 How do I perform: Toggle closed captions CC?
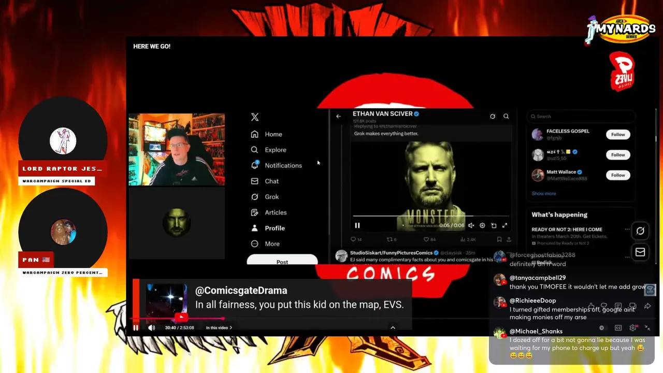click(x=618, y=328)
